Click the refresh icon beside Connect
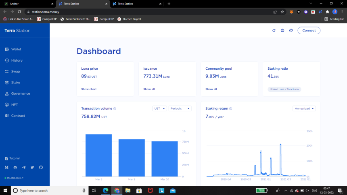347x195 pixels. (x=274, y=31)
